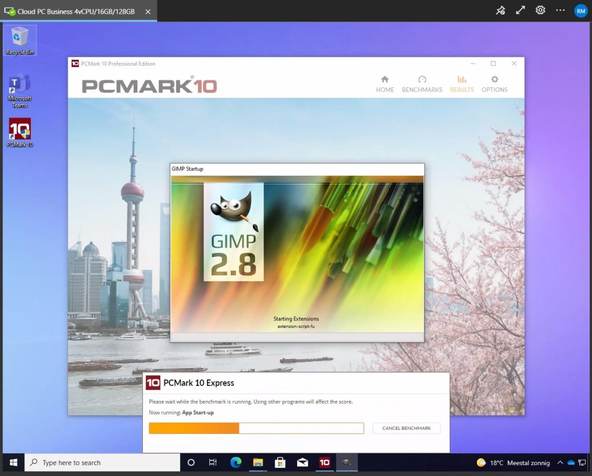Open remote client settings gear

click(541, 10)
